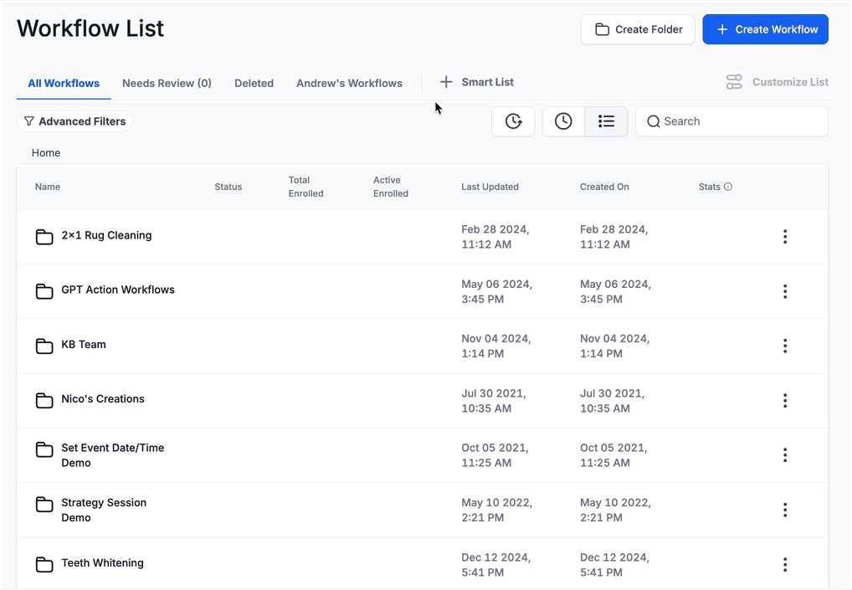Open the 2×1 Rug Cleaning folder name
This screenshot has width=852, height=590.
tap(106, 235)
